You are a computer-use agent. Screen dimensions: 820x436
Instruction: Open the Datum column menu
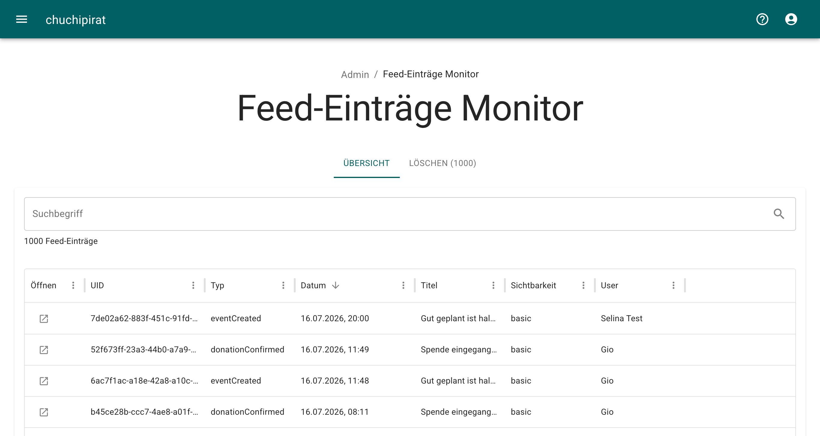pyautogui.click(x=403, y=285)
